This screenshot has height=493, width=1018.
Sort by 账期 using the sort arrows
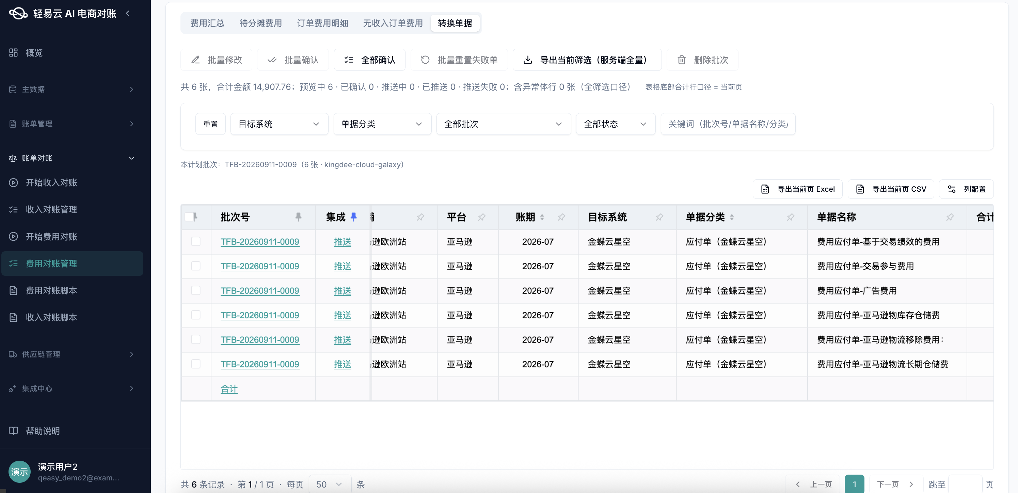[542, 217]
